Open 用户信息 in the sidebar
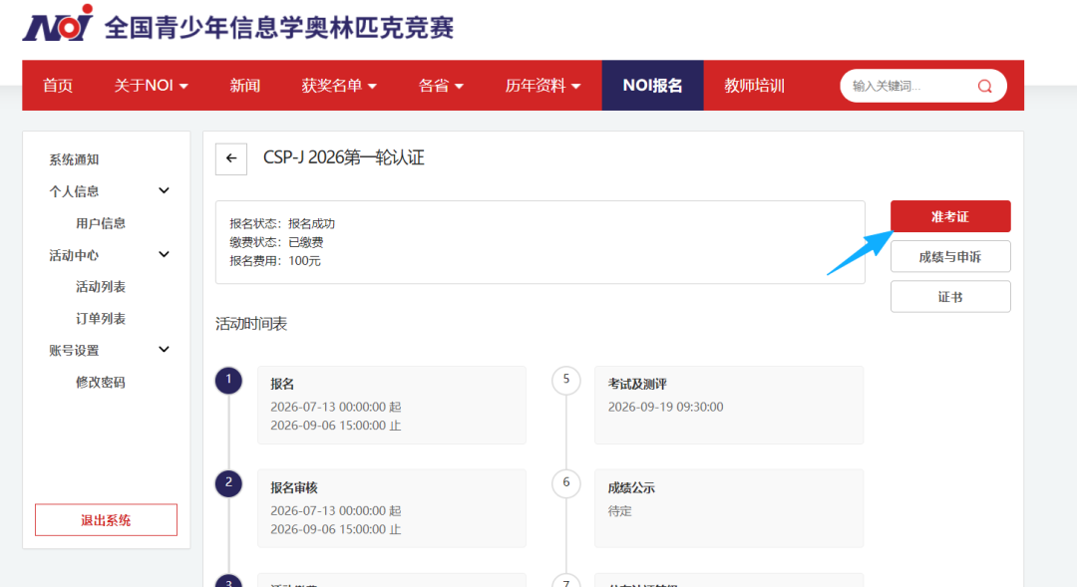 pos(101,223)
